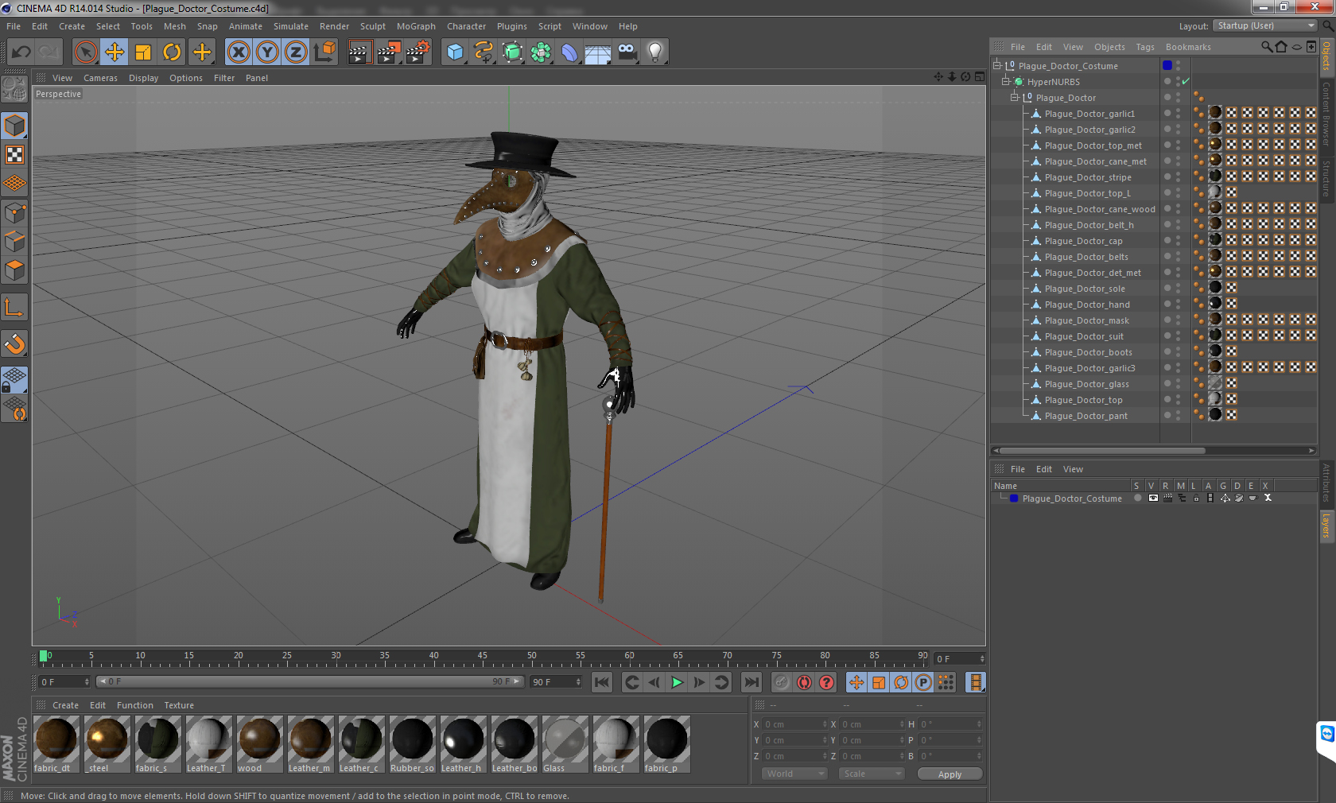The width and height of the screenshot is (1336, 803).
Task: Open the material manager Function menu
Action: coord(134,705)
